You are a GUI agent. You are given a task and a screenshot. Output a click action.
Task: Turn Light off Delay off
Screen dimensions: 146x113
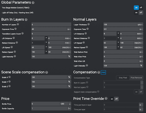click(141, 13)
